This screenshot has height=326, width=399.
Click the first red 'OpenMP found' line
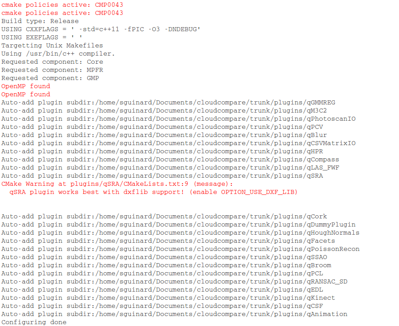tap(26, 86)
